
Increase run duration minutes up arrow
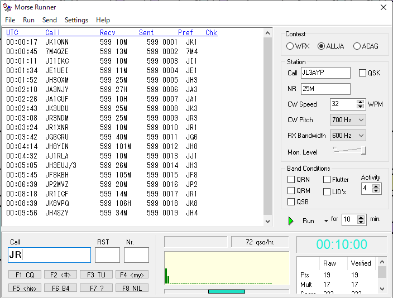click(x=361, y=217)
